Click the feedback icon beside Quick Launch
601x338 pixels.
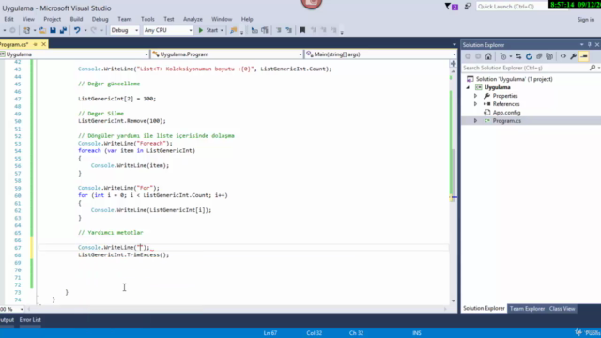point(468,7)
